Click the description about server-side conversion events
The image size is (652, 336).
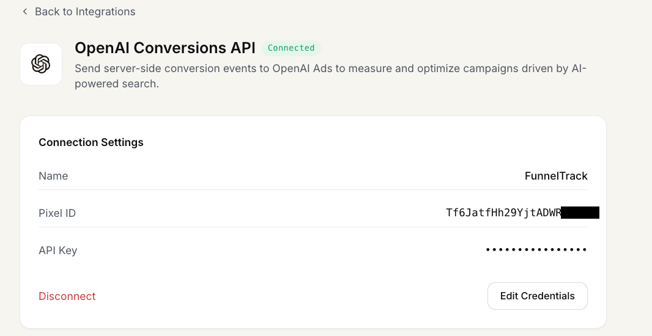pos(330,76)
